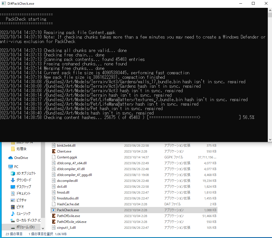Image resolution: width=272 pixels, height=238 pixels.
Task: Select the Content.ggpk file name
Action: 67,157
